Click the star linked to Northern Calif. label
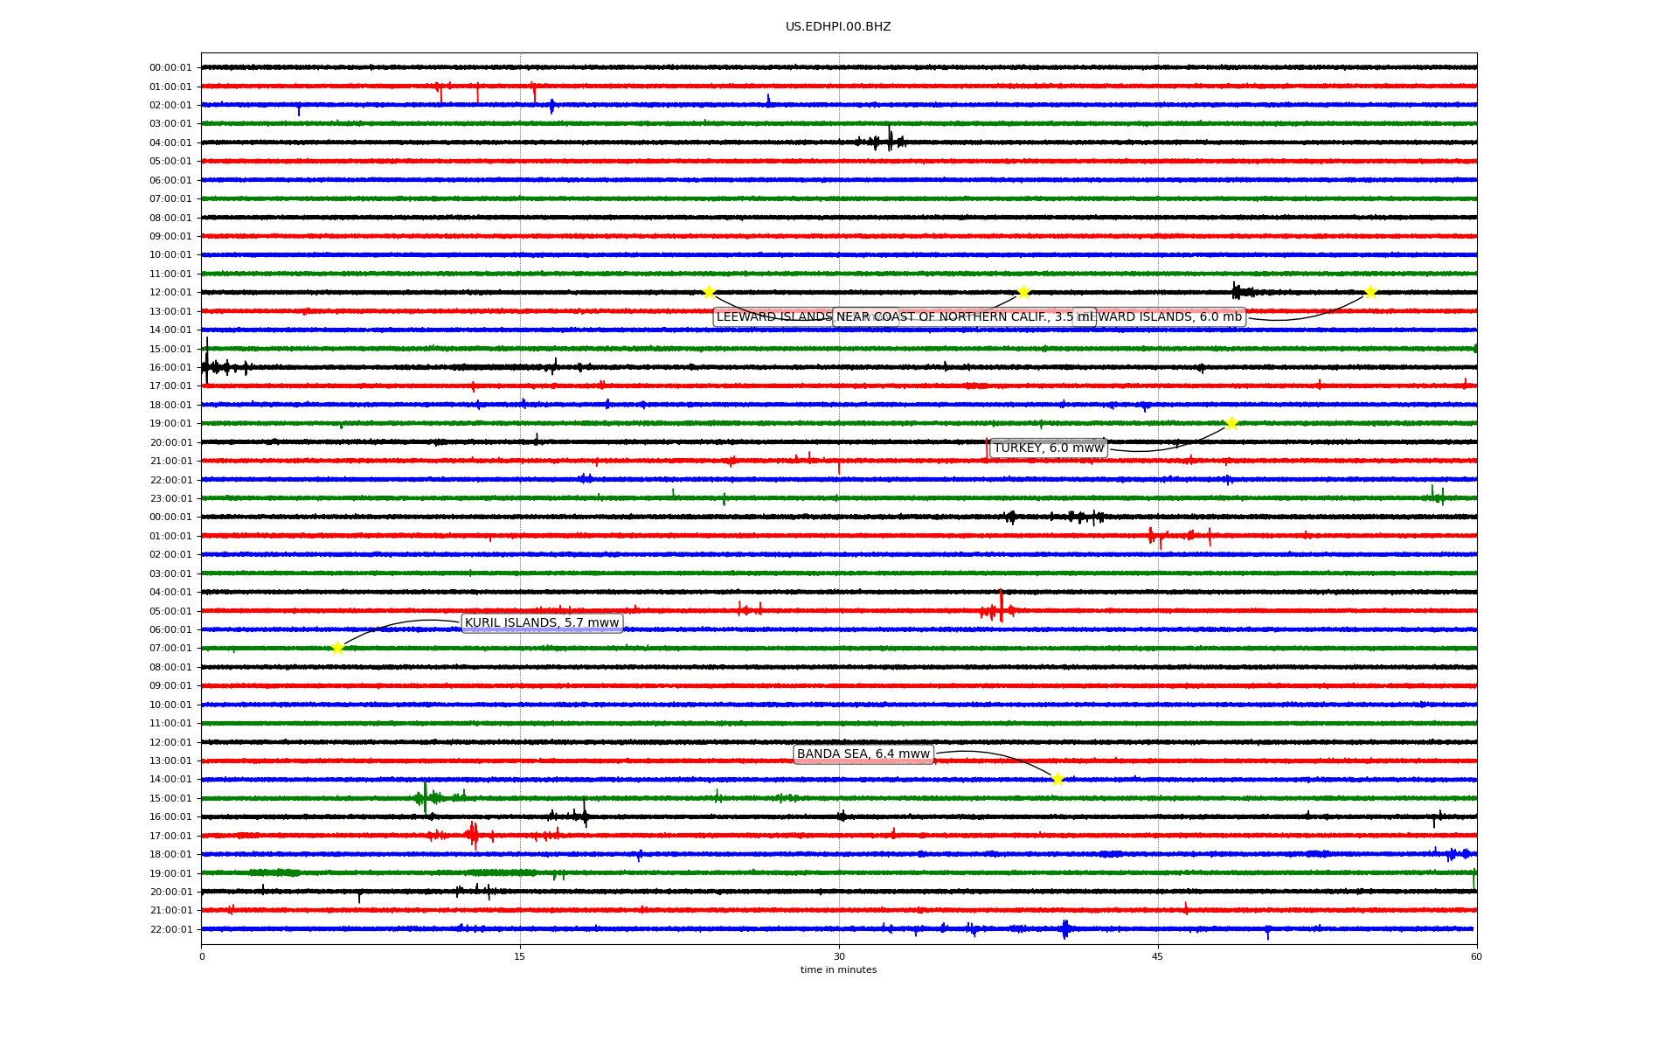 (1023, 292)
